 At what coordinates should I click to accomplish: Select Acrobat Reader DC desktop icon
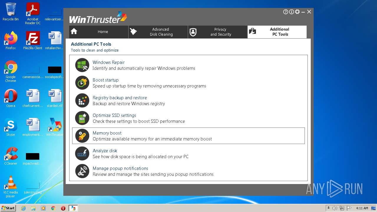point(33,14)
